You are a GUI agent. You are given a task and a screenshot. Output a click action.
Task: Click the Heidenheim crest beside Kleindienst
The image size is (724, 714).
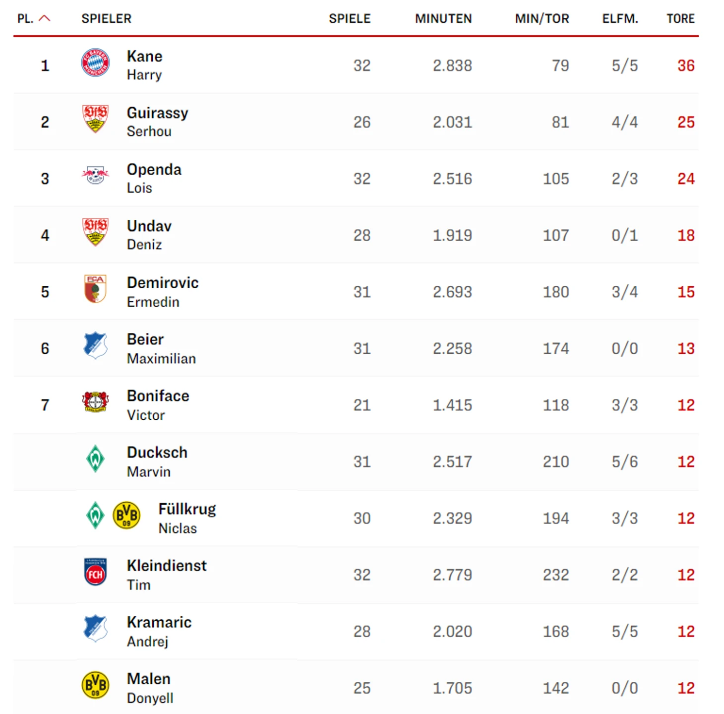(95, 572)
